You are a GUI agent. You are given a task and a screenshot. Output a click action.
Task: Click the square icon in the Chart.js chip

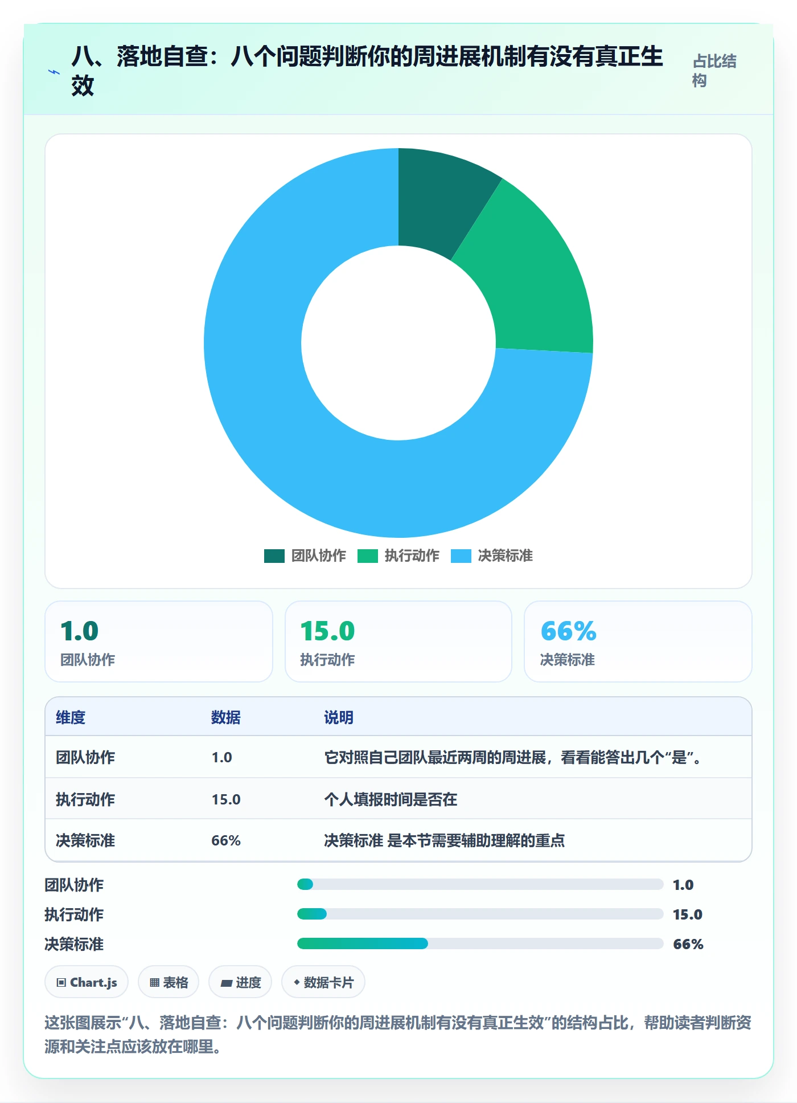(x=61, y=982)
